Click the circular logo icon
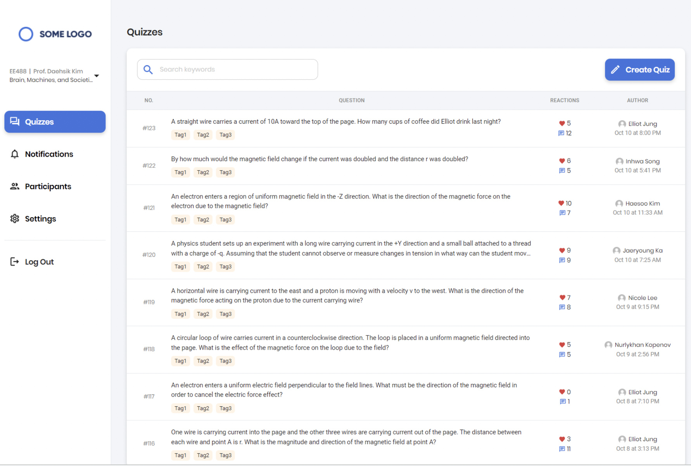This screenshot has height=466, width=691. tap(26, 34)
